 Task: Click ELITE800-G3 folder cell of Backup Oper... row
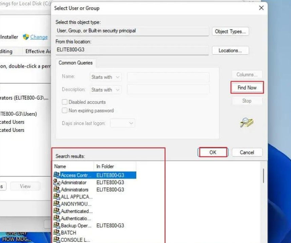click(x=110, y=226)
